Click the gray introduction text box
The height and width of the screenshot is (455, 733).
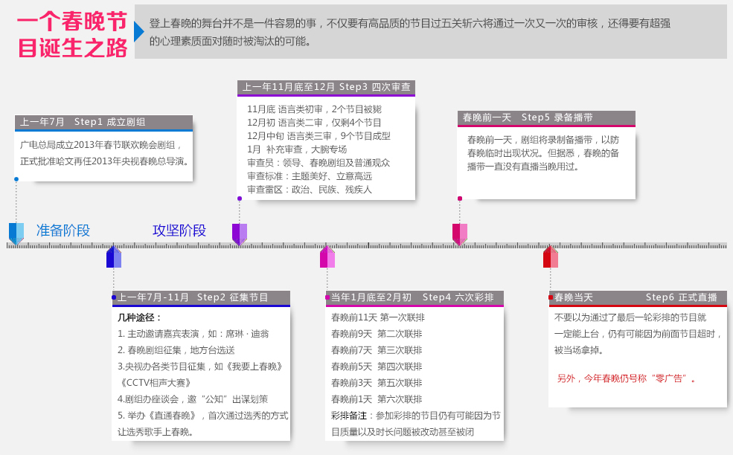point(430,32)
